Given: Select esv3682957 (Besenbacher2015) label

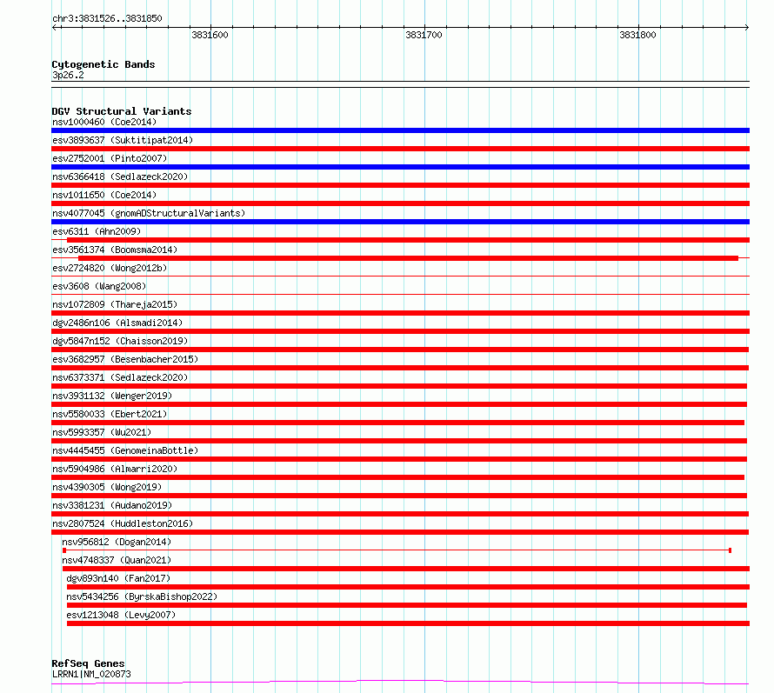Looking at the screenshot, I should coord(125,359).
